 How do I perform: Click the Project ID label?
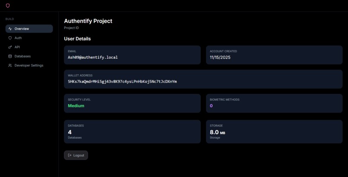point(71,28)
